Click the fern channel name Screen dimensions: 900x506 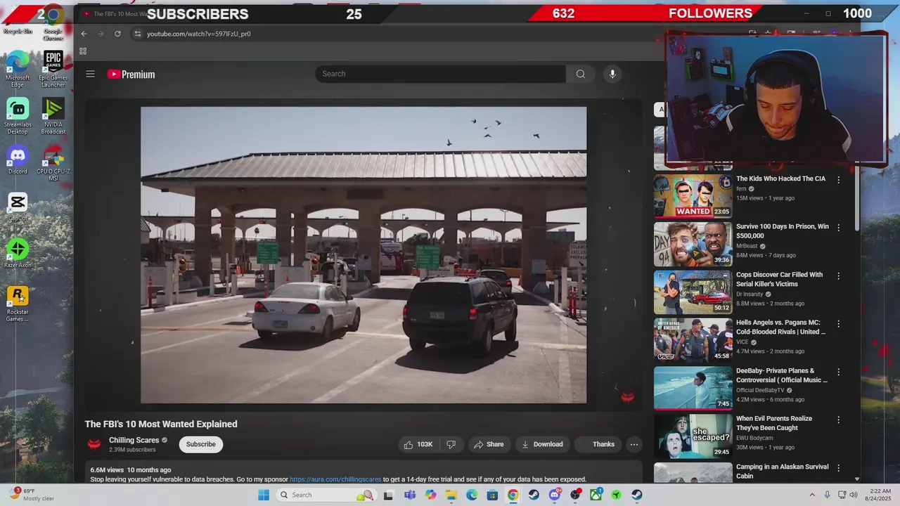coord(741,189)
